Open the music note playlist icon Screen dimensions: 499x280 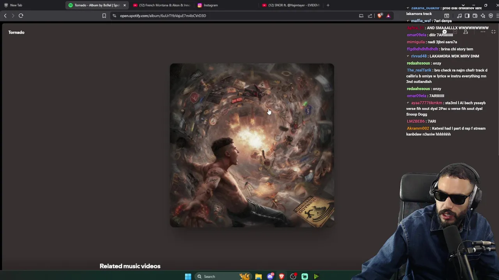459,16
